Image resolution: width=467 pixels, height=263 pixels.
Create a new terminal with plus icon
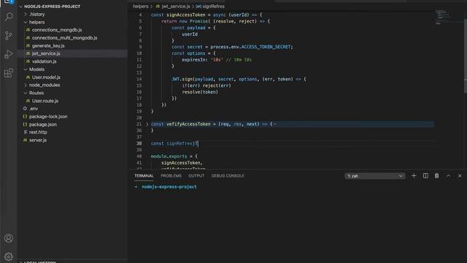[x=414, y=176]
